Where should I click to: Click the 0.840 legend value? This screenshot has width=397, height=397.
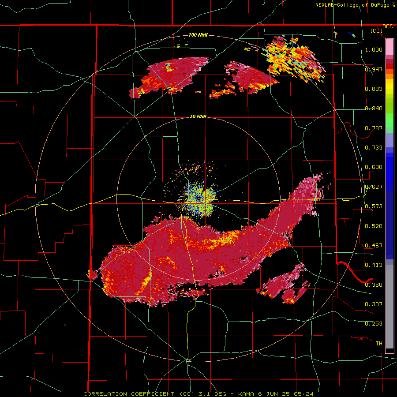[x=374, y=109]
